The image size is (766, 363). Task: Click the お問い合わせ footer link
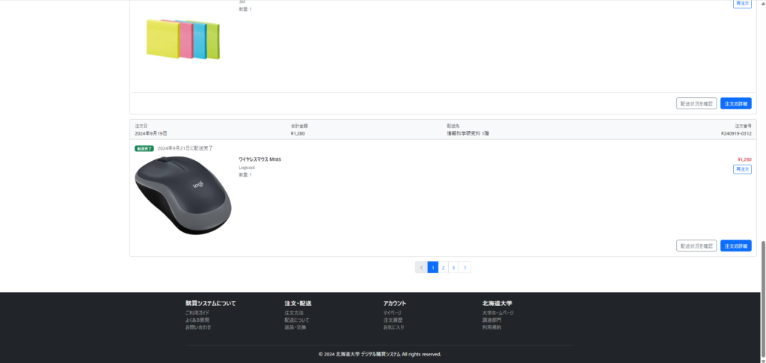coord(198,327)
